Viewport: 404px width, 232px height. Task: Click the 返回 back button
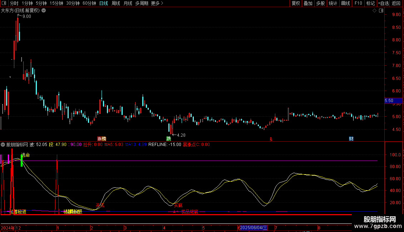pos(396,3)
